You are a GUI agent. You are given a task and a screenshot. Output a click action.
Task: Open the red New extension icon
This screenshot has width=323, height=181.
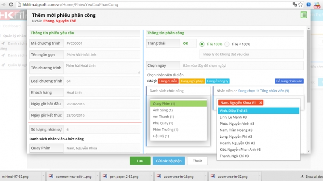tap(317, 5)
